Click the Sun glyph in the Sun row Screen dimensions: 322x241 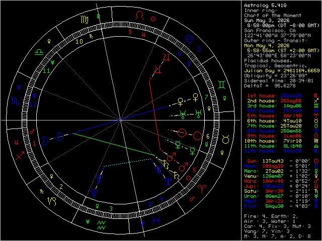click(x=316, y=161)
